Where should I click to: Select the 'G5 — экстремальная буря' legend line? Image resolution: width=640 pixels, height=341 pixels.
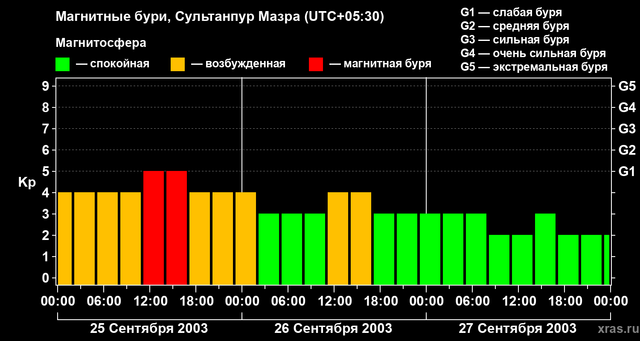coord(534,67)
